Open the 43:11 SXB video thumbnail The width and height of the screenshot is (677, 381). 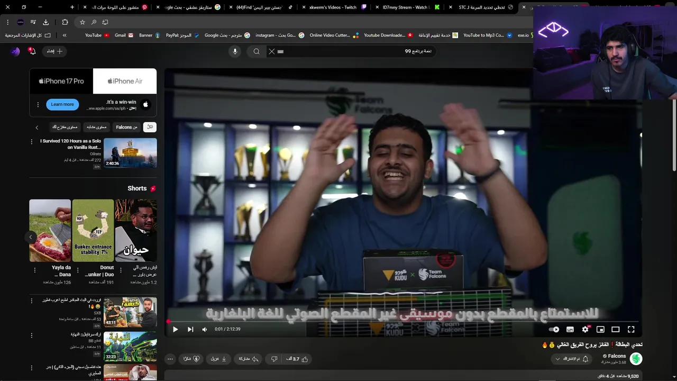pos(130,312)
